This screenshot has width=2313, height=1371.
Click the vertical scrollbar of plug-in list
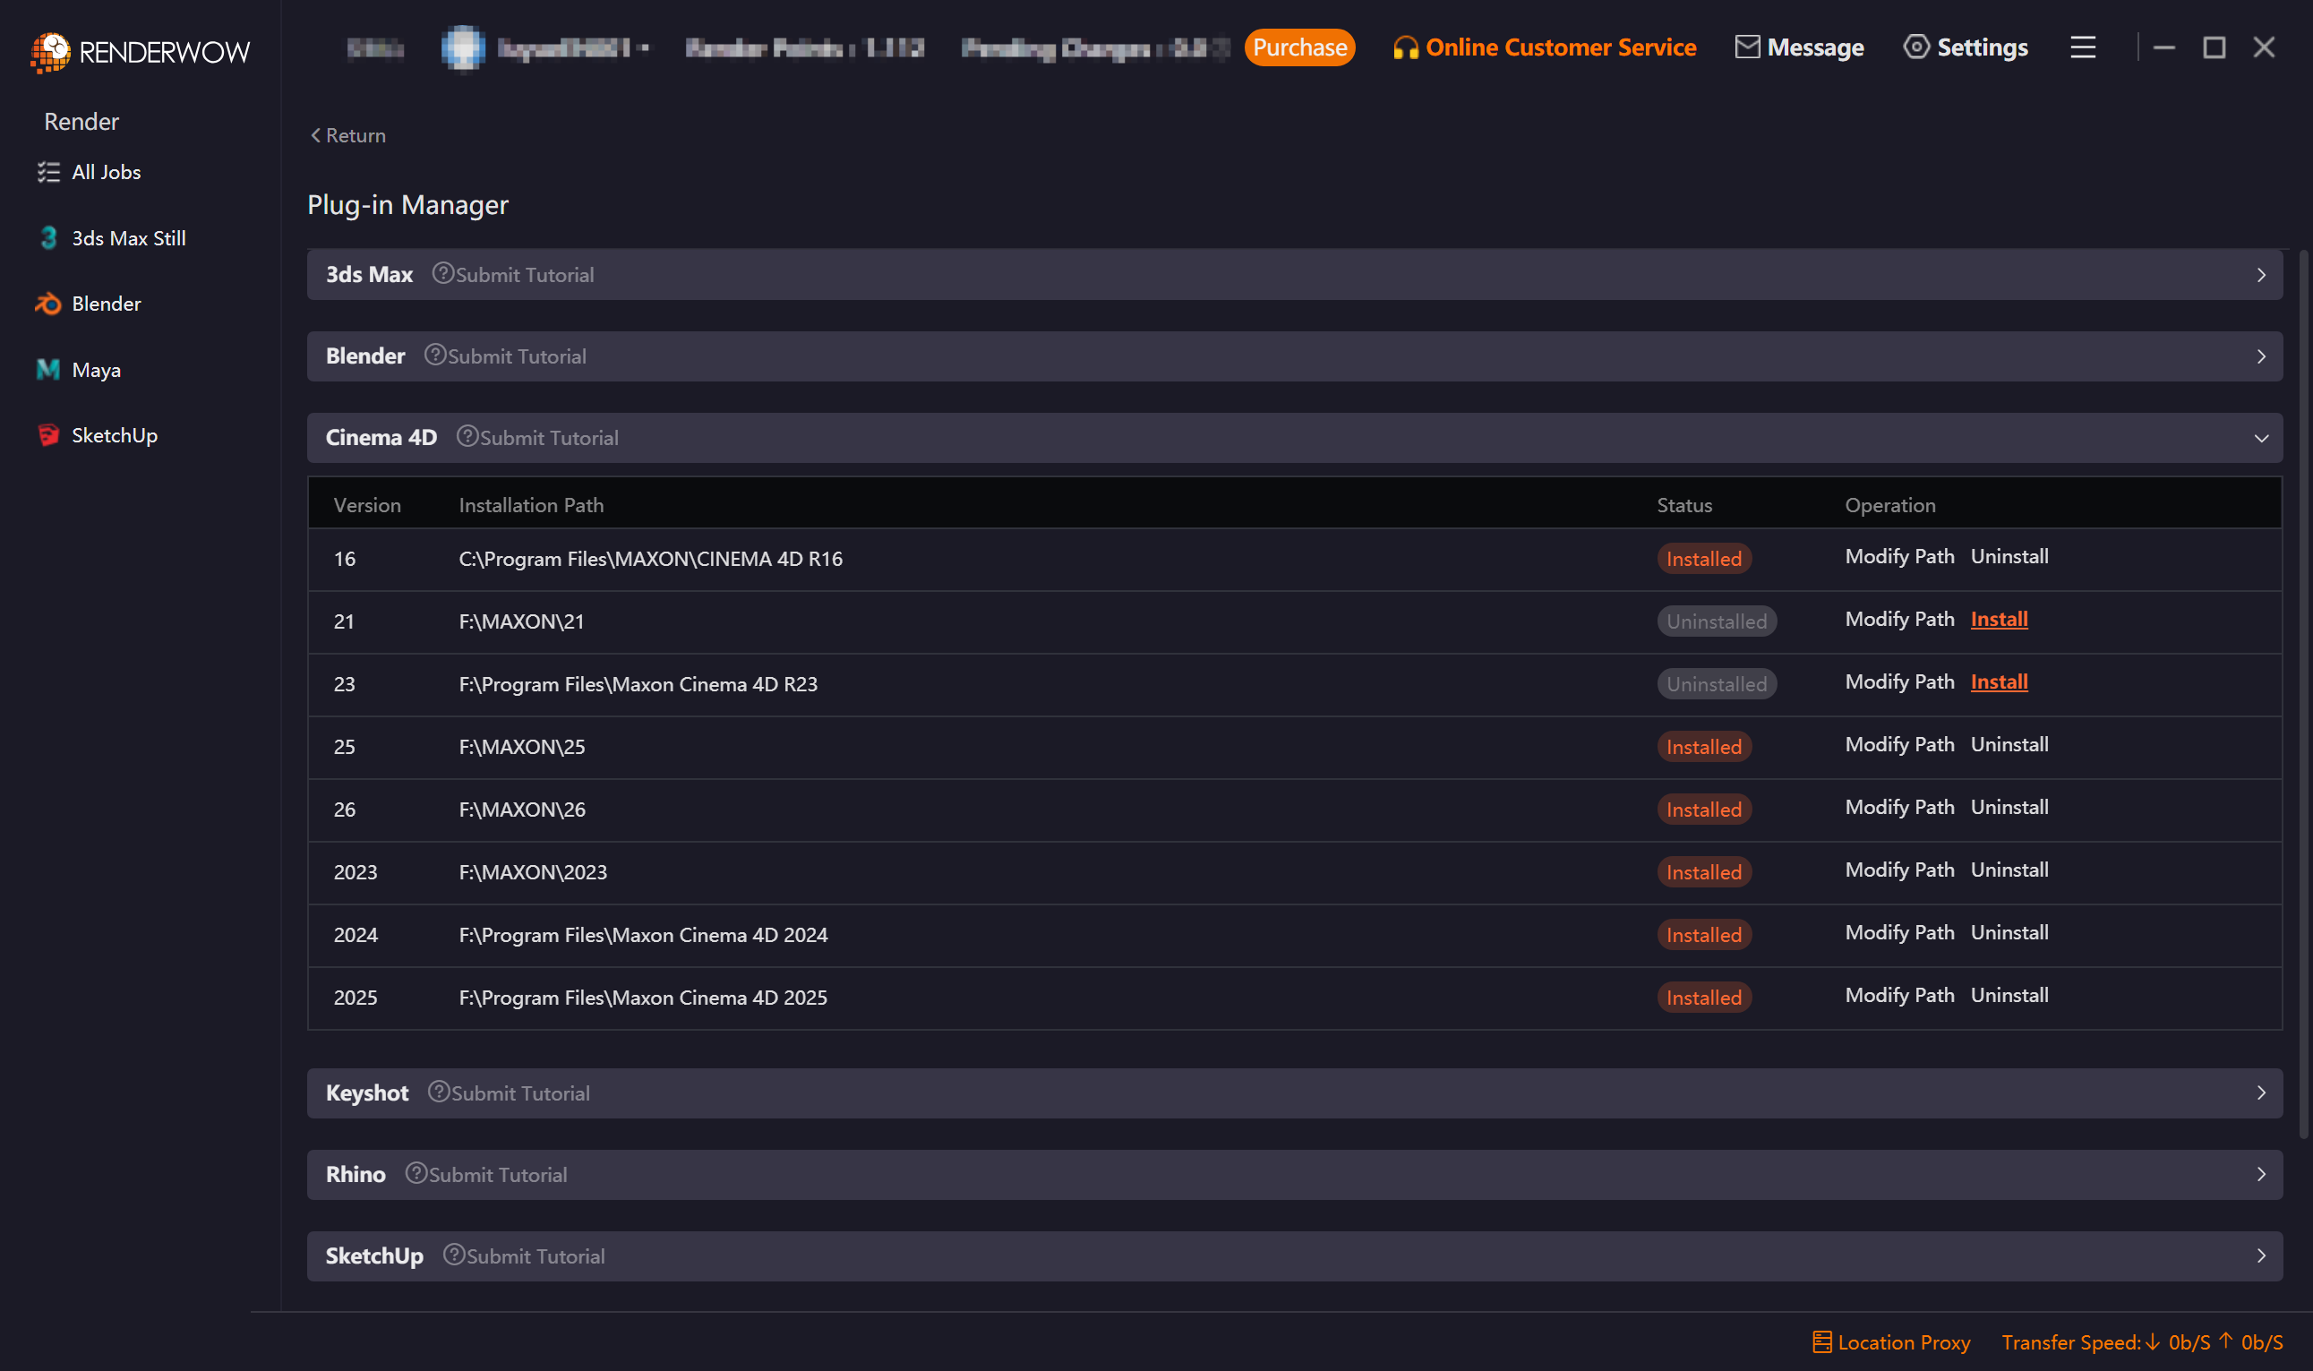coord(2304,693)
